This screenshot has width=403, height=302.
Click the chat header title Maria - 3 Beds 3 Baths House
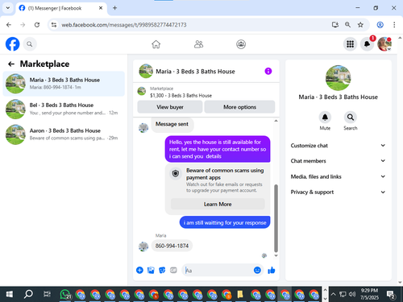click(195, 72)
